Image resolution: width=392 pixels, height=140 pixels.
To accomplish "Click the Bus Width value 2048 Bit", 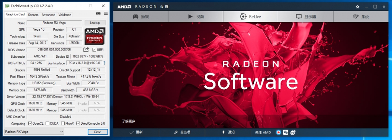I will 93,83.
